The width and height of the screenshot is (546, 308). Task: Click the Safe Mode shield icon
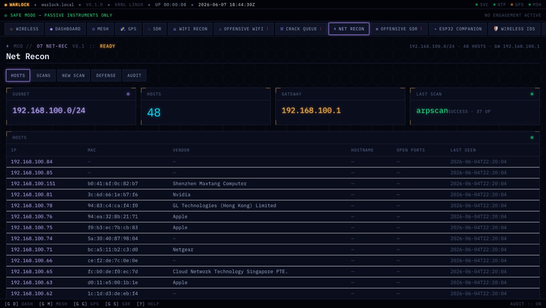(6, 16)
